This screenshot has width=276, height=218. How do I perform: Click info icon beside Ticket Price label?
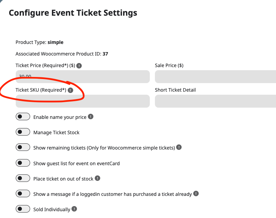[79, 66]
